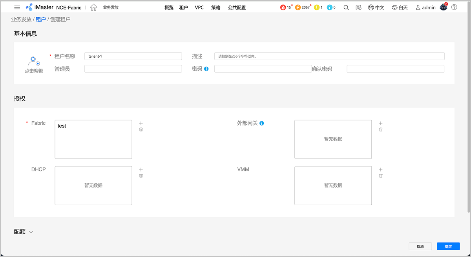Click tenant avatar to edit
The image size is (471, 257).
[x=34, y=63]
